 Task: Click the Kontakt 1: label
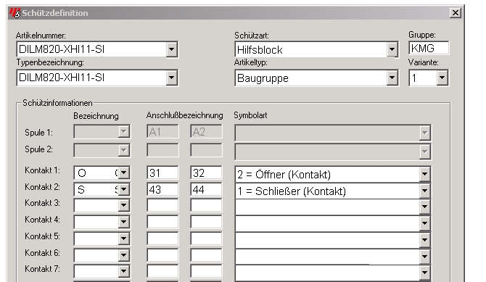(x=43, y=170)
